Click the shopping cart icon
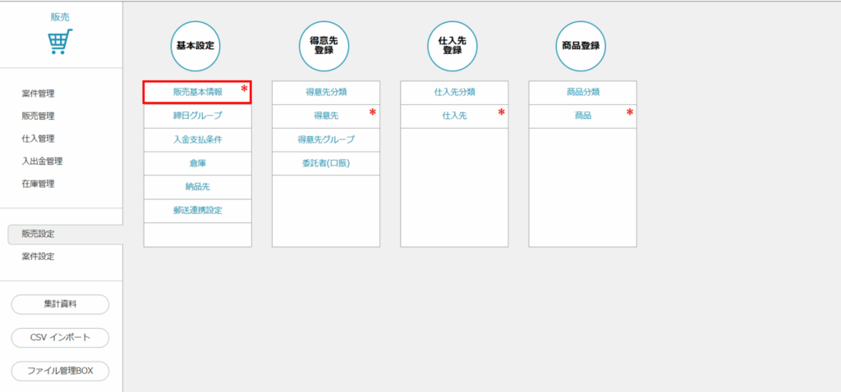The height and width of the screenshot is (392, 841). (61, 42)
